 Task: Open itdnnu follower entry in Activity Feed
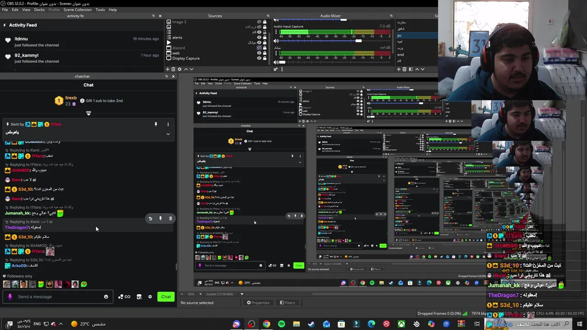(x=82, y=42)
